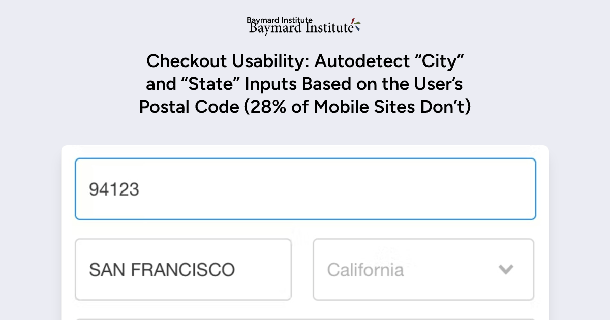Select the California placeholder text
Viewport: 610px width, 320px height.
click(365, 270)
